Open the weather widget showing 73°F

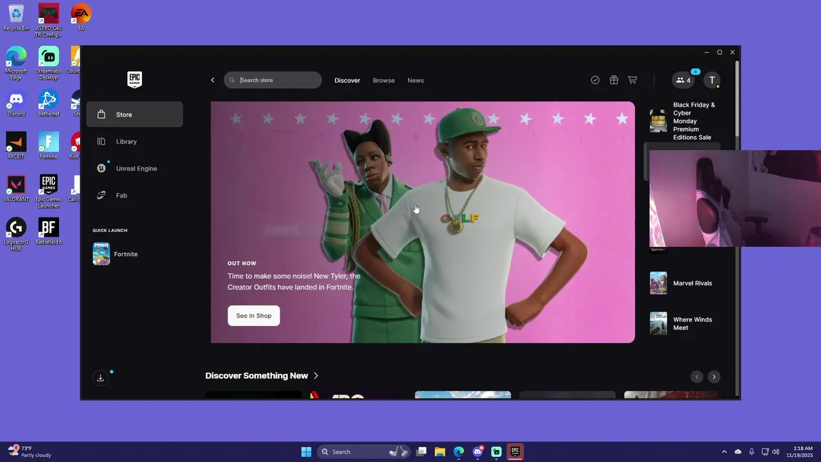click(x=29, y=452)
